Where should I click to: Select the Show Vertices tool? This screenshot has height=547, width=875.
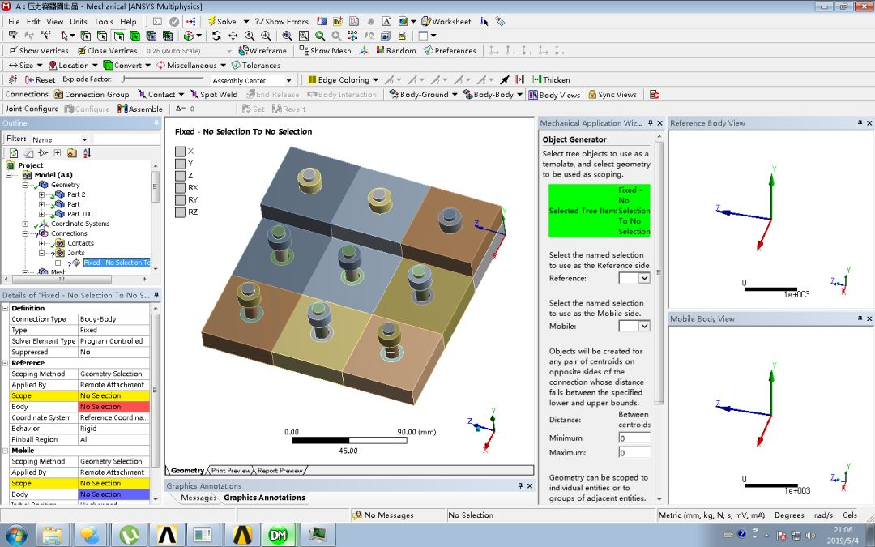pyautogui.click(x=37, y=50)
